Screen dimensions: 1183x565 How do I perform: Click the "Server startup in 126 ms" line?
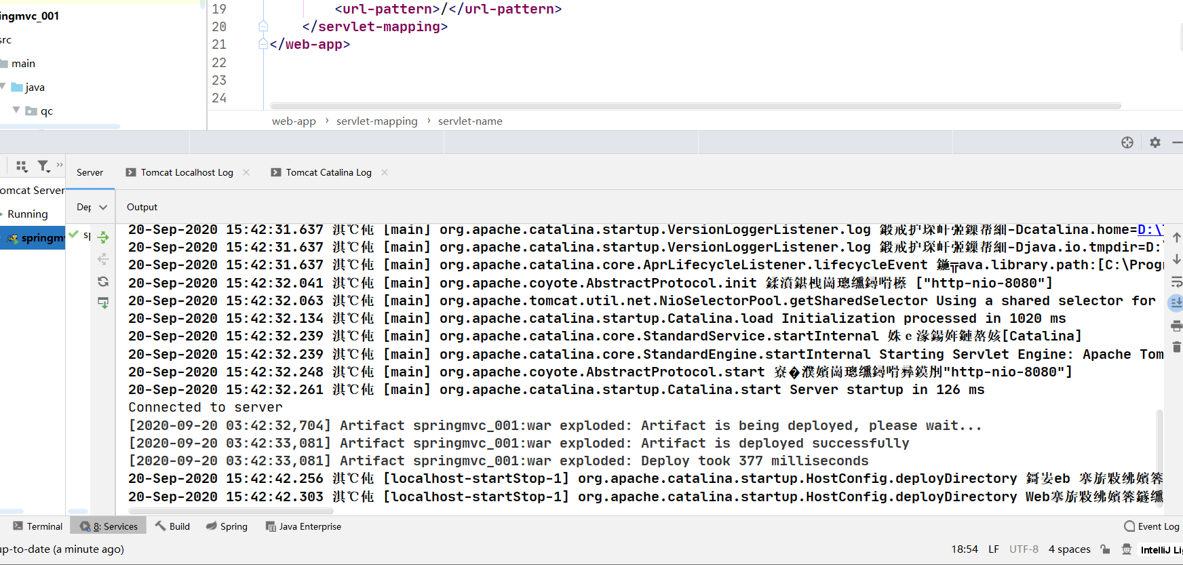tap(887, 390)
